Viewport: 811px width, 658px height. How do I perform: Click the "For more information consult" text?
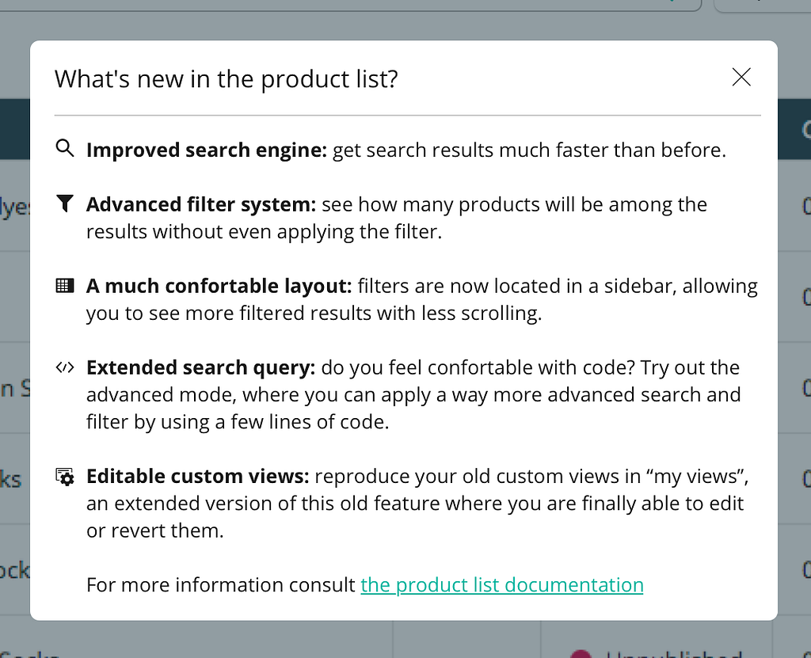221,585
